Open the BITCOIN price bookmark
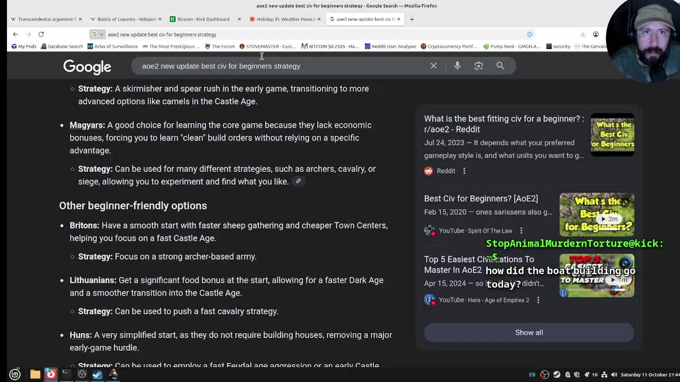 [330, 46]
